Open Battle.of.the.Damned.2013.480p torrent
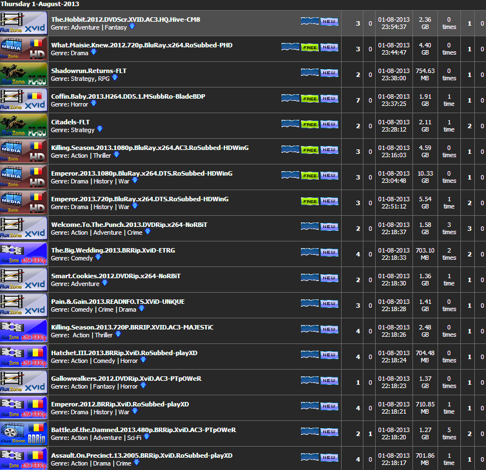The width and height of the screenshot is (486, 470). point(143,430)
